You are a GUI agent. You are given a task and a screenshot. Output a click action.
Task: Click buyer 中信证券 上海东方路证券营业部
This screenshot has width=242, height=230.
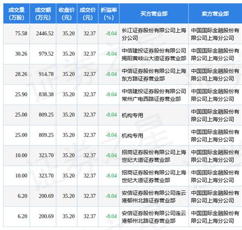point(154,75)
